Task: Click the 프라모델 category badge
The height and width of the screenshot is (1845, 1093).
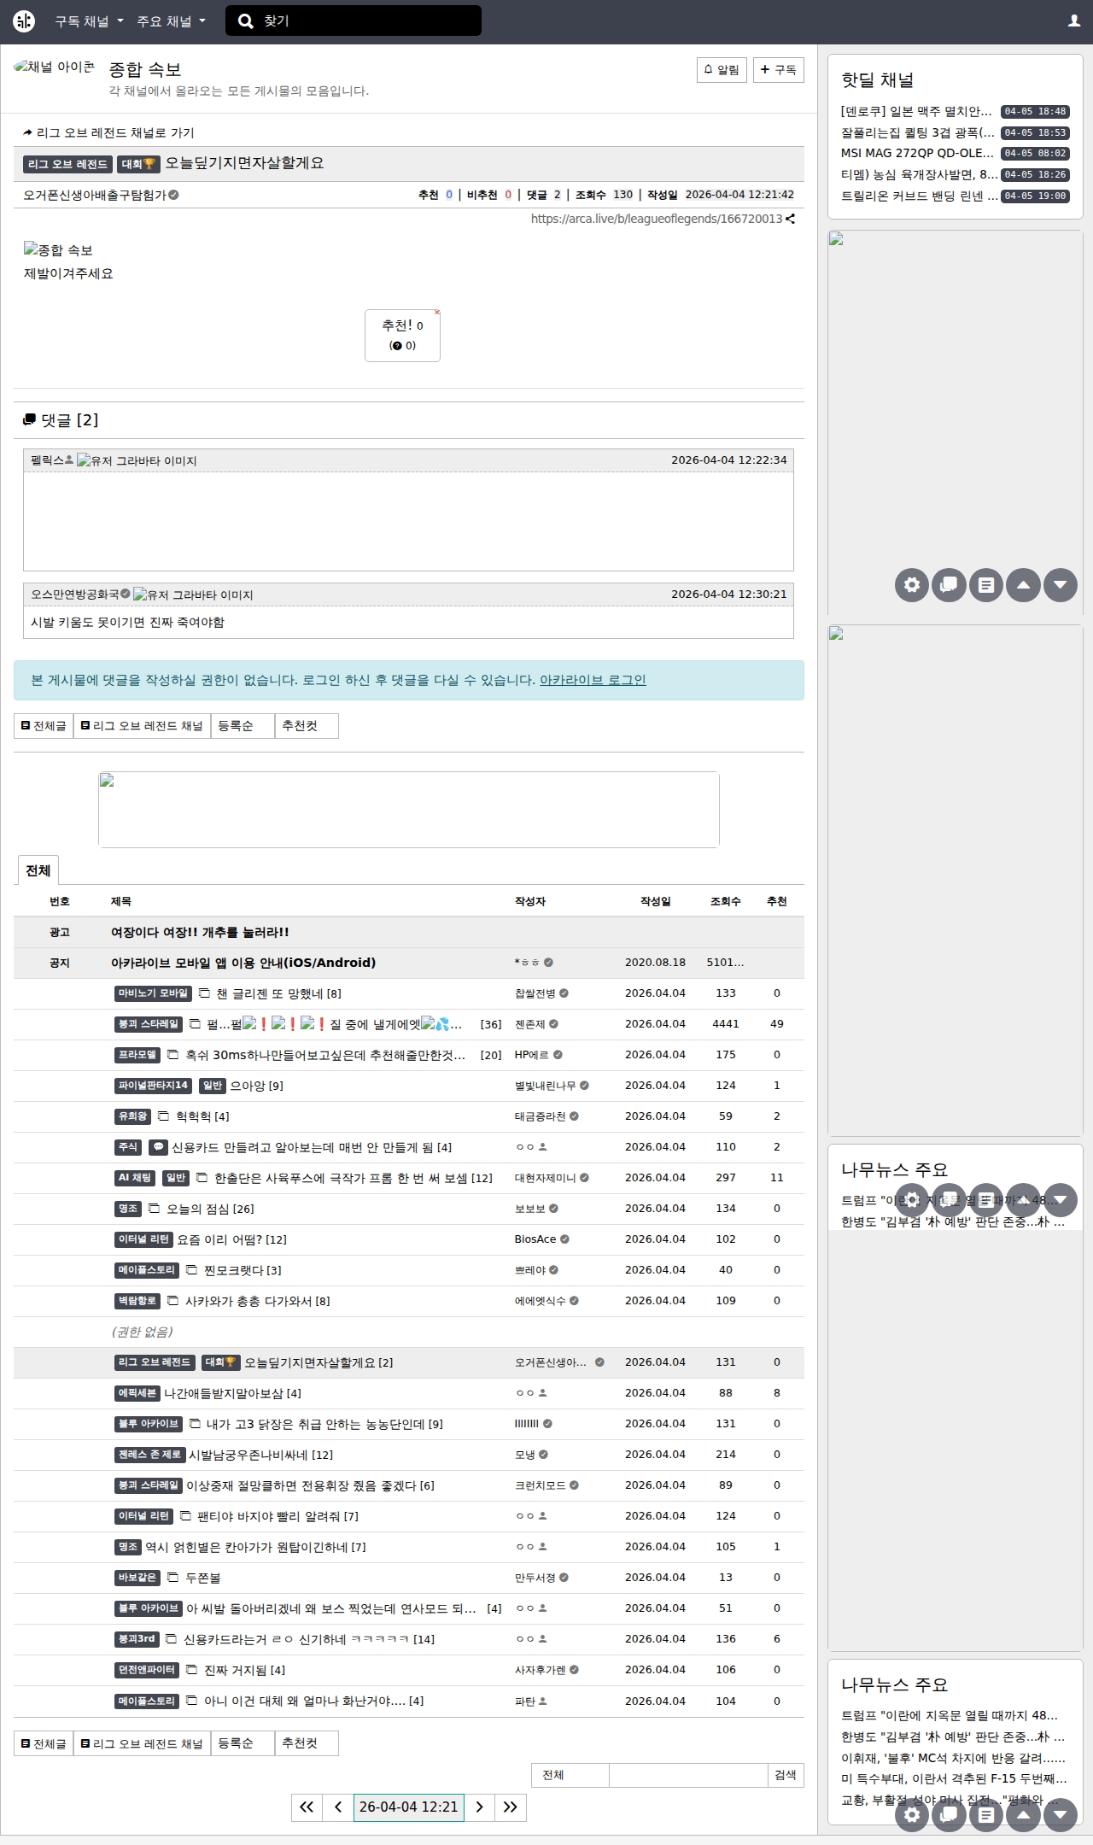Action: (137, 1055)
